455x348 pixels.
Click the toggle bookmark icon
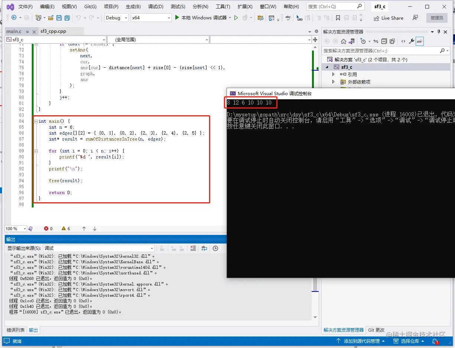coord(338,18)
